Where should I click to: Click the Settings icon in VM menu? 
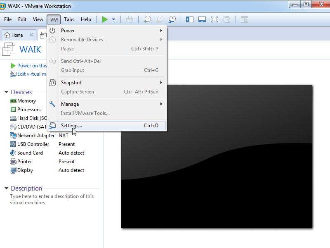point(52,126)
